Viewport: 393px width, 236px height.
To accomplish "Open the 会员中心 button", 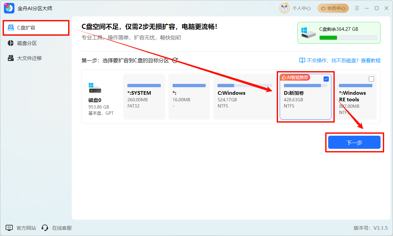I will (x=333, y=8).
